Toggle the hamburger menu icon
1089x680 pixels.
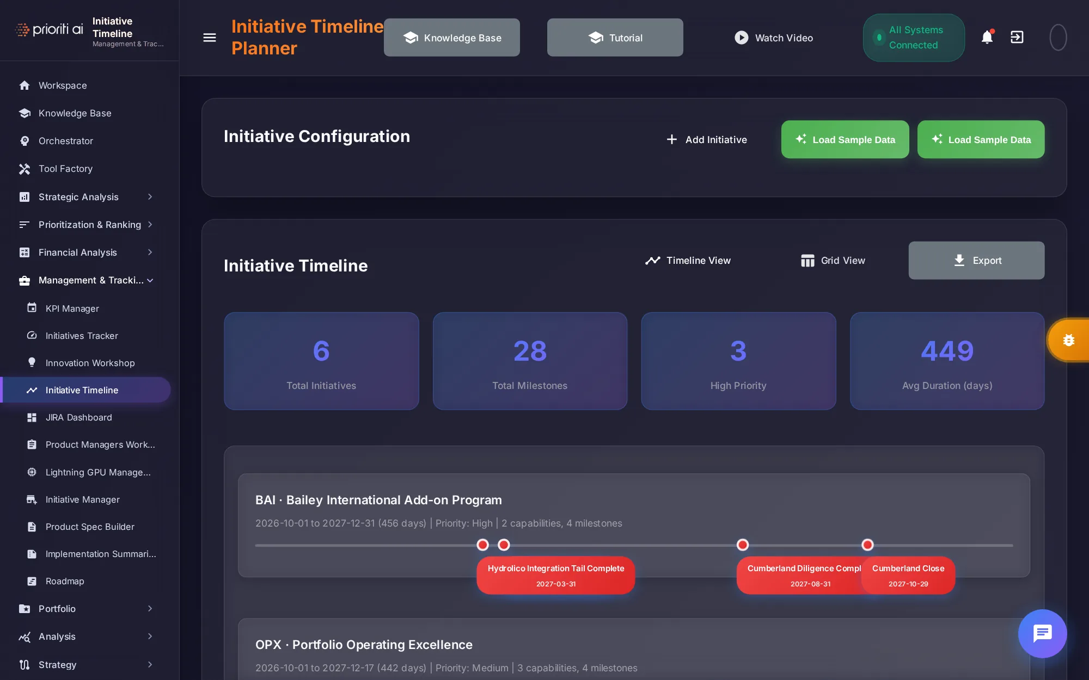point(210,38)
